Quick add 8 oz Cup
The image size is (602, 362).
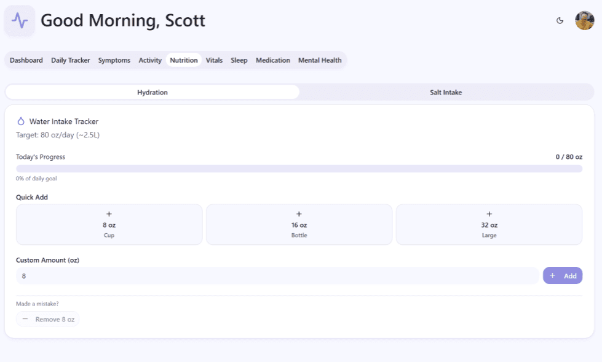109,225
